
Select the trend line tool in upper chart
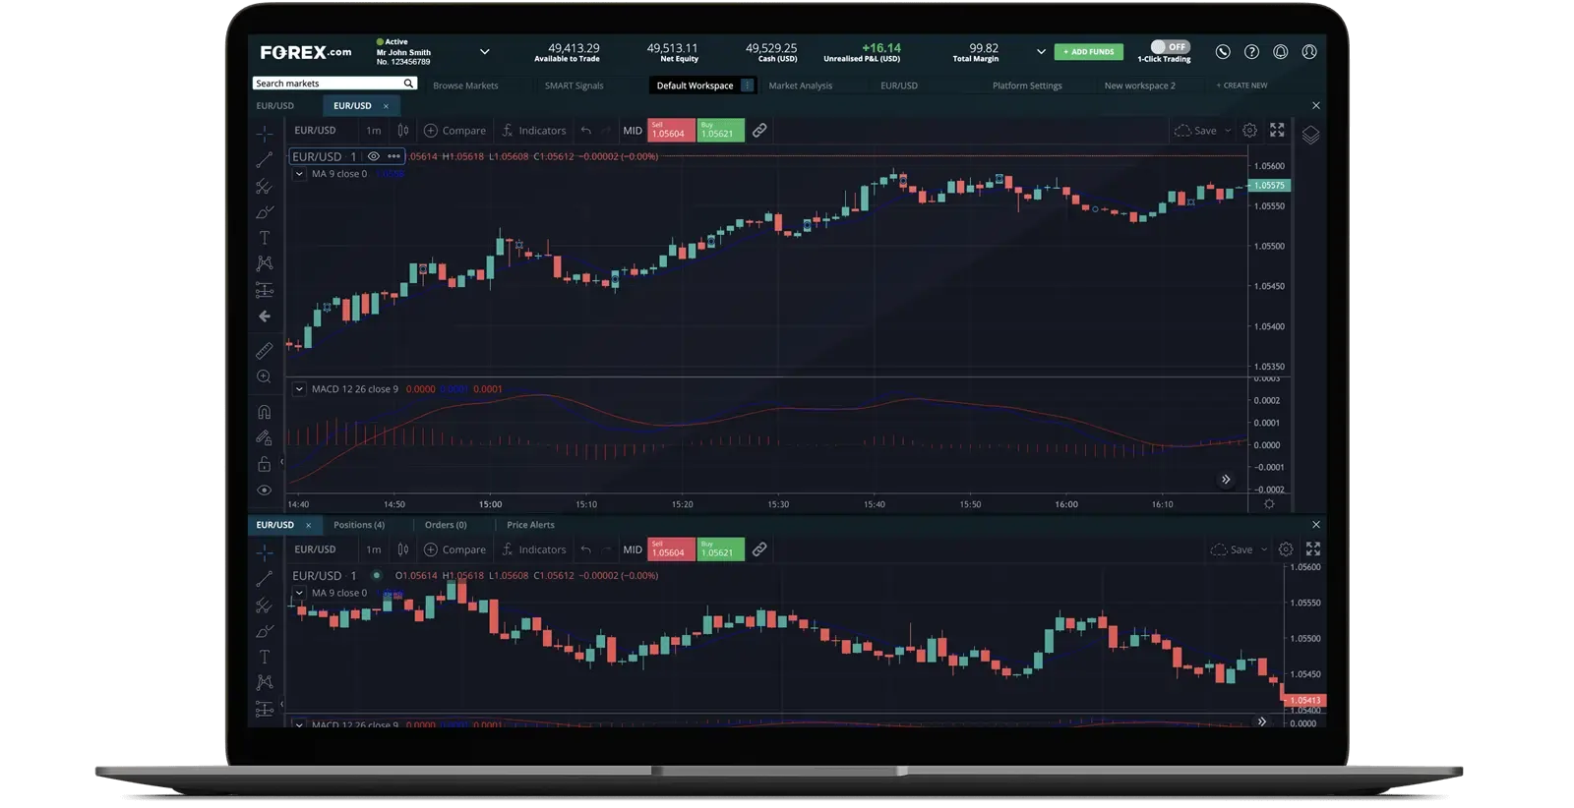click(x=264, y=159)
